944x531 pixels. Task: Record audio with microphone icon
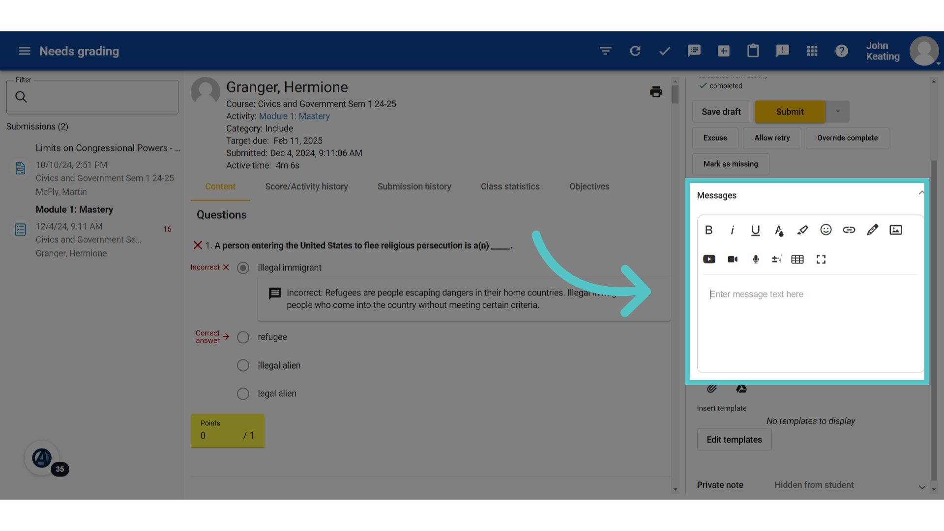click(756, 259)
